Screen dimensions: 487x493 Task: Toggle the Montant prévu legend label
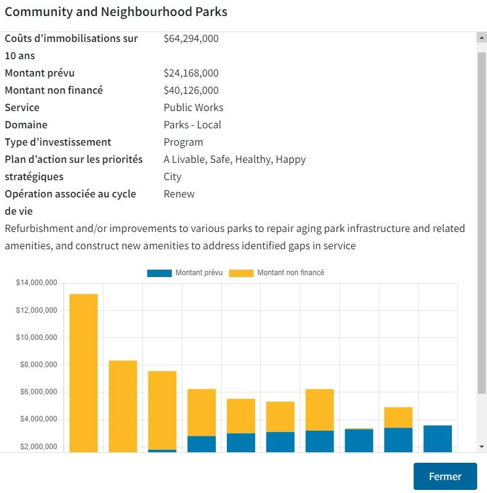(x=199, y=273)
